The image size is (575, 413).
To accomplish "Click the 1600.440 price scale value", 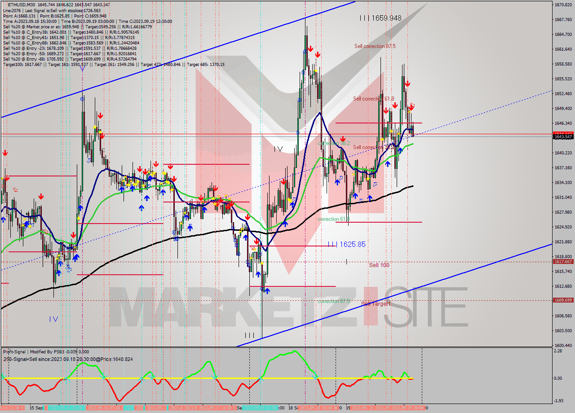I will 563,345.
